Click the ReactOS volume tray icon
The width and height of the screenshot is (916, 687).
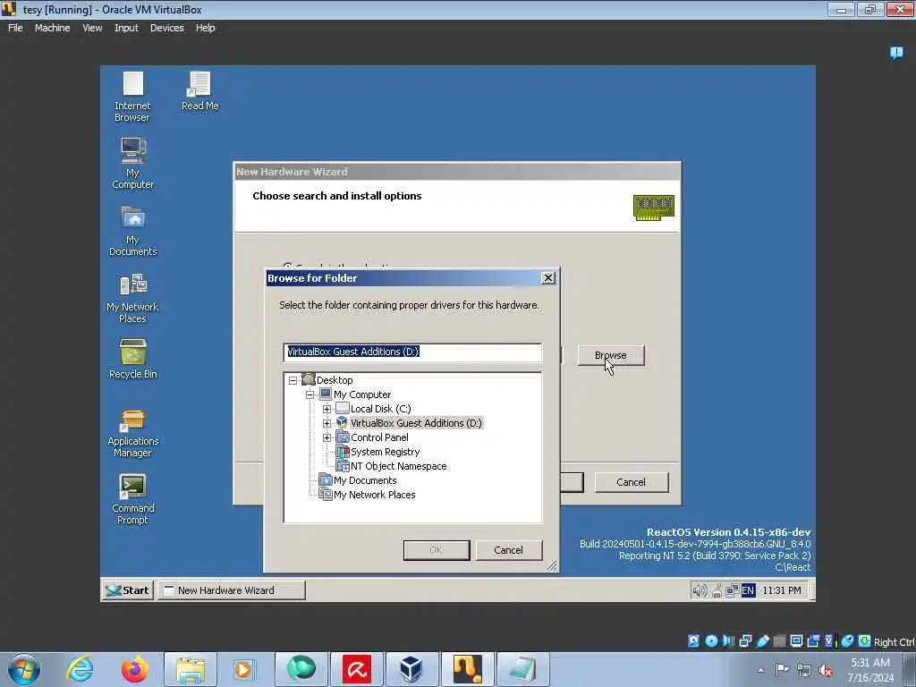coord(699,590)
